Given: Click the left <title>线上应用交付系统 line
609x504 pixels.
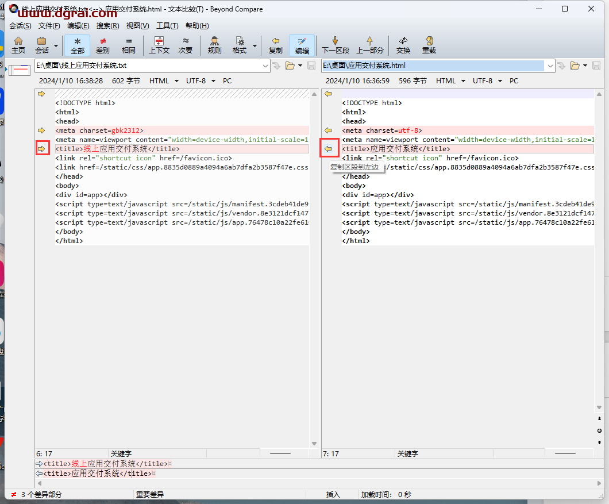Looking at the screenshot, I should coord(182,149).
